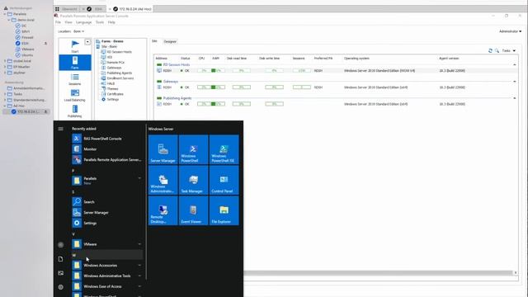Open the Language menu
The width and height of the screenshot is (528, 297).
[84, 22]
